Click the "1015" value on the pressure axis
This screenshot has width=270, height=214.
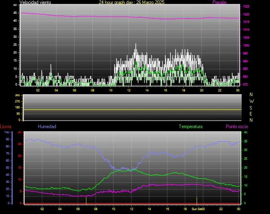pyautogui.click(x=246, y=22)
